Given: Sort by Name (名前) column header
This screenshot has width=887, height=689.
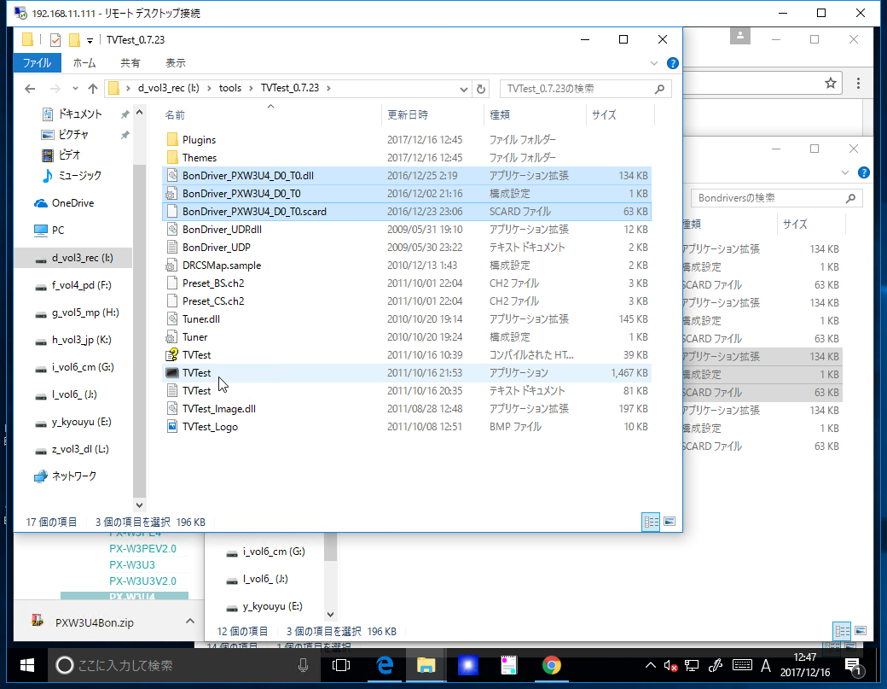Looking at the screenshot, I should 270,115.
